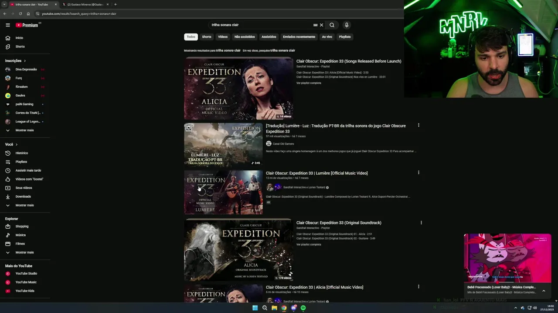Switch to the Gustavo Minerva X tab
Image resolution: width=558 pixels, height=313 pixels.
85,4
